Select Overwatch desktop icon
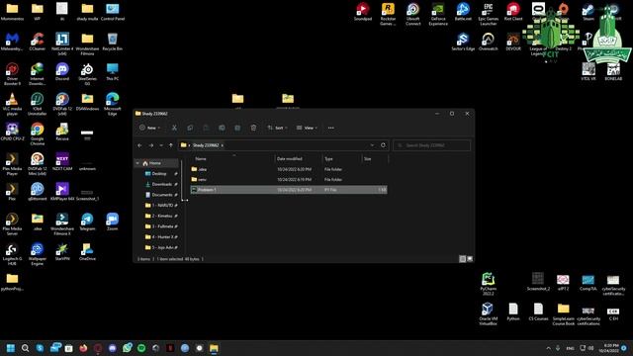This screenshot has height=356, width=633. (488, 42)
